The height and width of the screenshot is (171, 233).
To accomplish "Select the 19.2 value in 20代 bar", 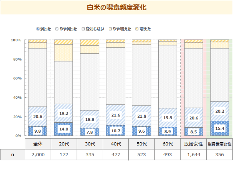I will [64, 113].
